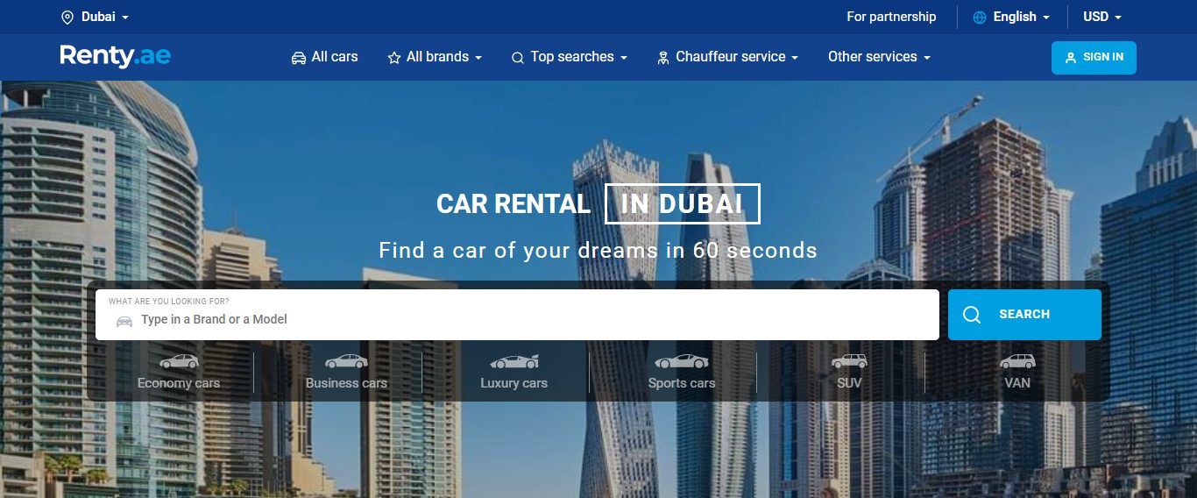Click the globe icon next to English
The image size is (1197, 498).
980,17
